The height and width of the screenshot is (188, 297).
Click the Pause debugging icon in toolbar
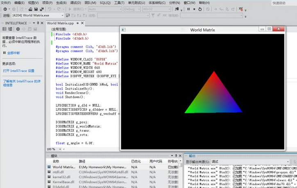coord(188,9)
